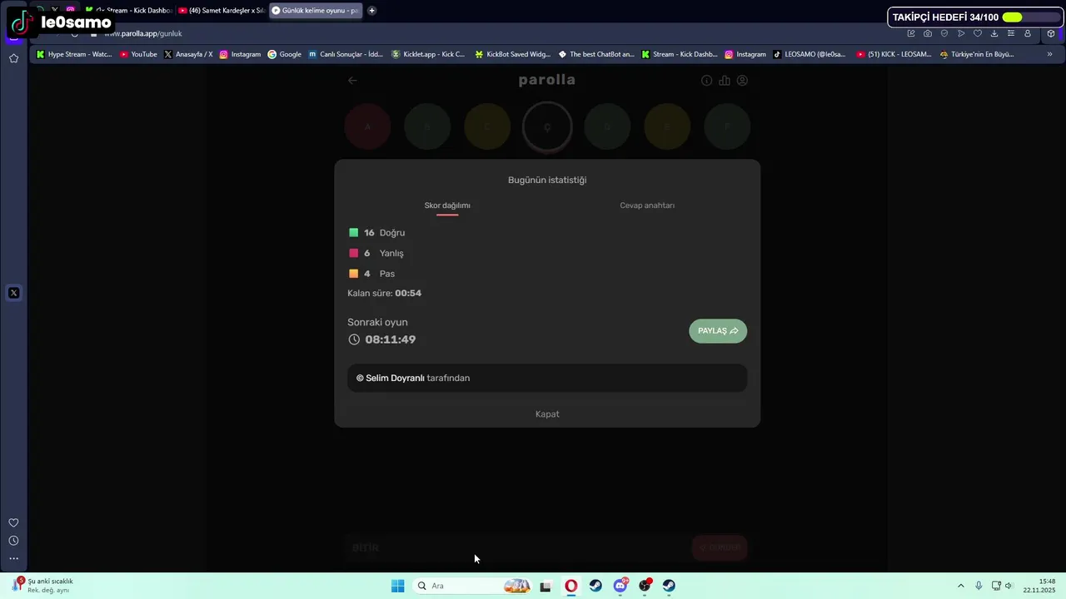Switch to the Samet Kardeşler x Sıla tab

click(x=222, y=11)
